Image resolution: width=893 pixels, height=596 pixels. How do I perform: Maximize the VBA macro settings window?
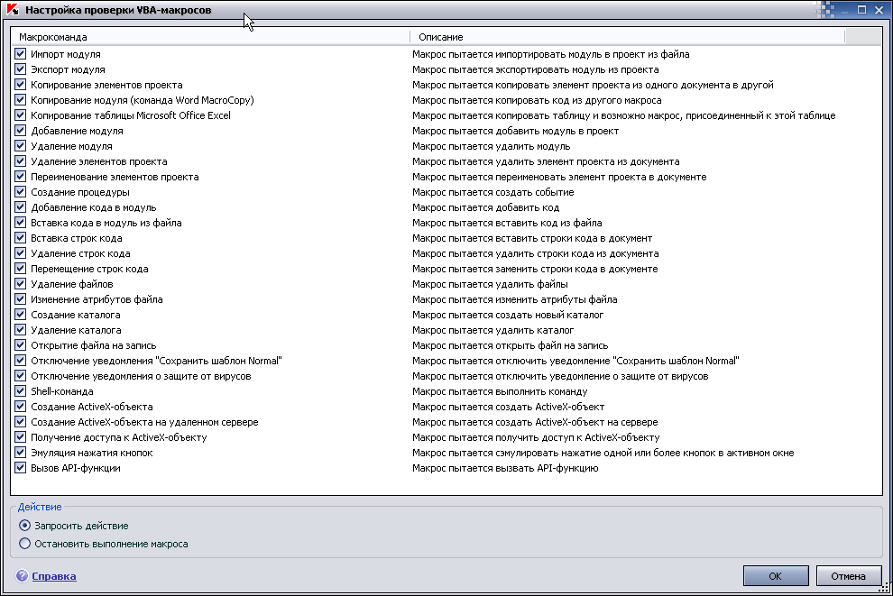pos(862,9)
